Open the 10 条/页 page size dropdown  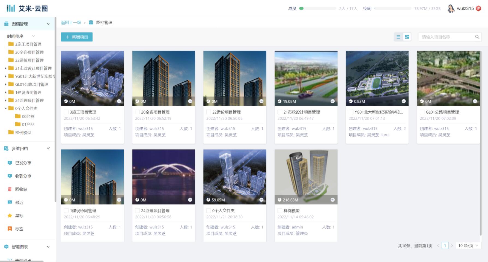point(468,246)
